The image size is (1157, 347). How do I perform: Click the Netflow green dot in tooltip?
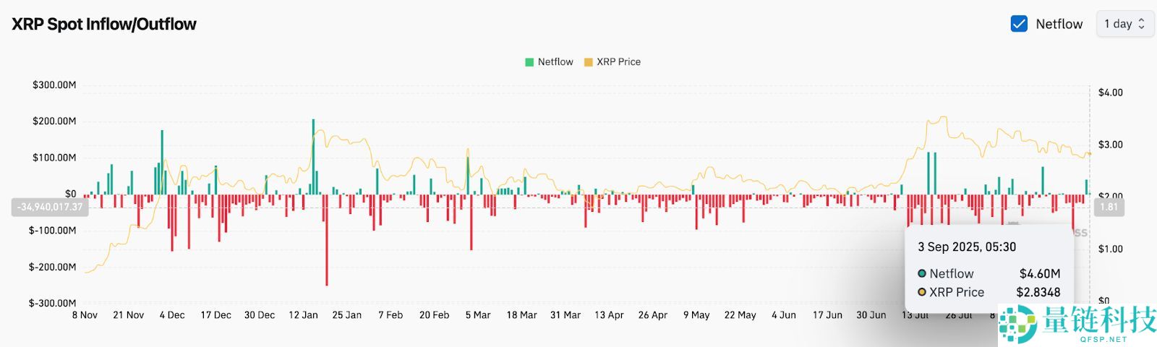click(922, 274)
